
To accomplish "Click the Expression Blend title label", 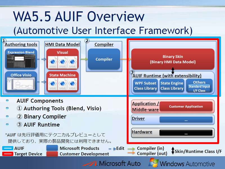I will pos(21,52).
